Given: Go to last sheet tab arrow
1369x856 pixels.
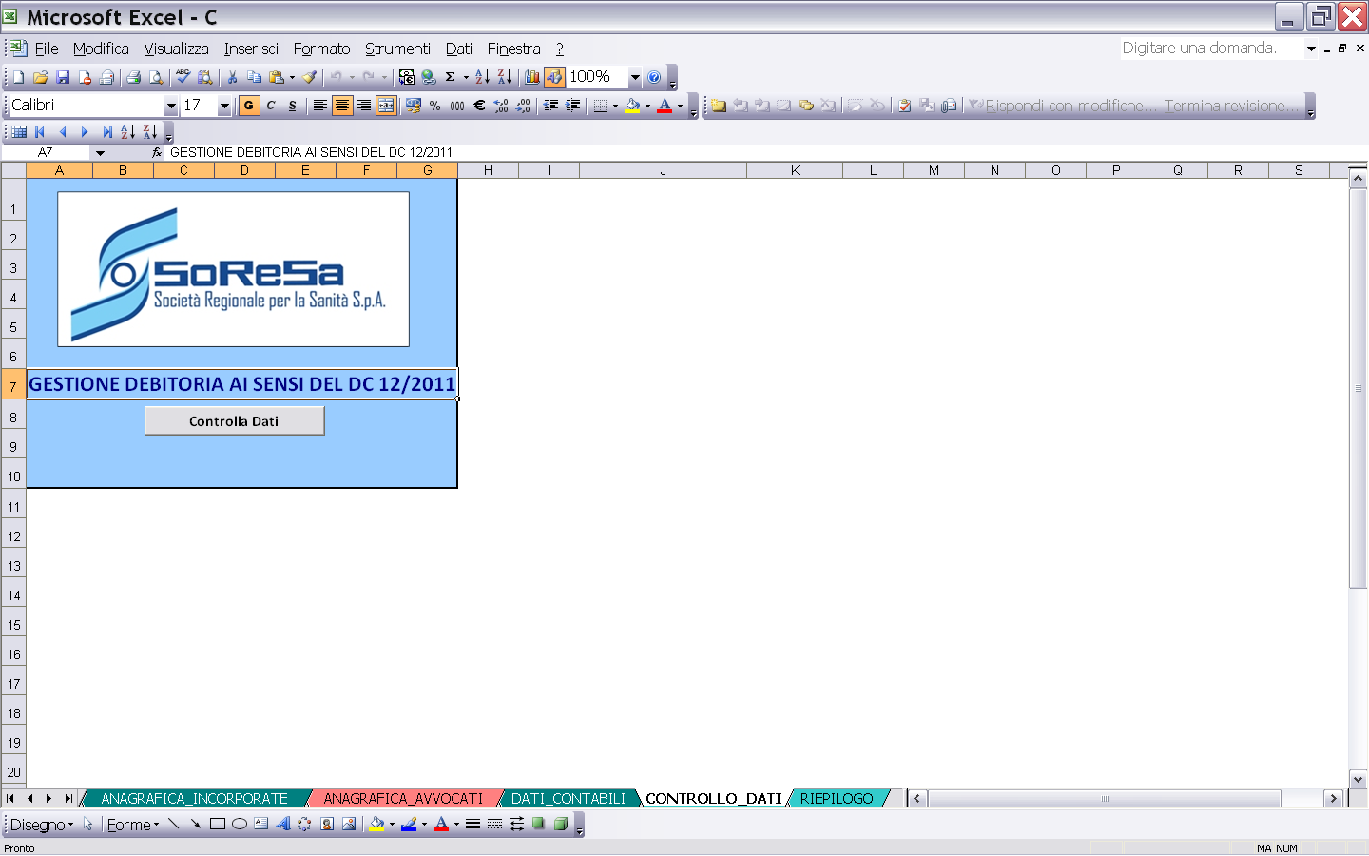Looking at the screenshot, I should point(67,799).
